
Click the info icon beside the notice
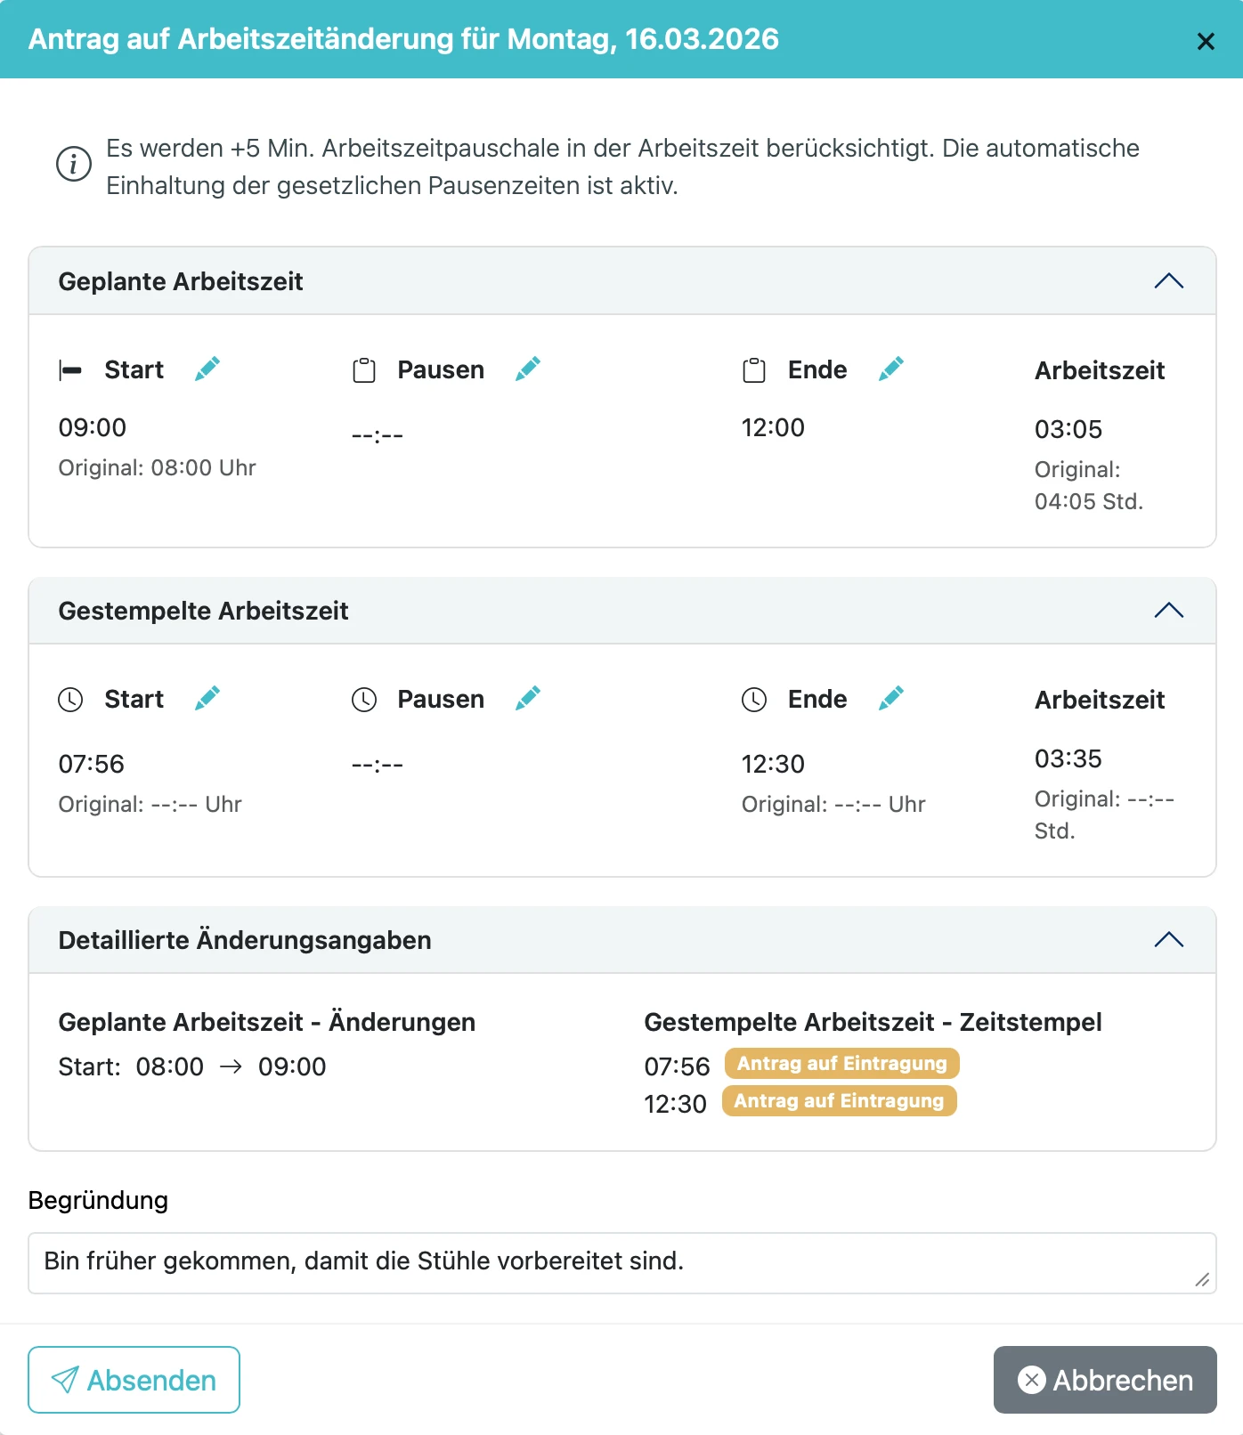click(74, 164)
